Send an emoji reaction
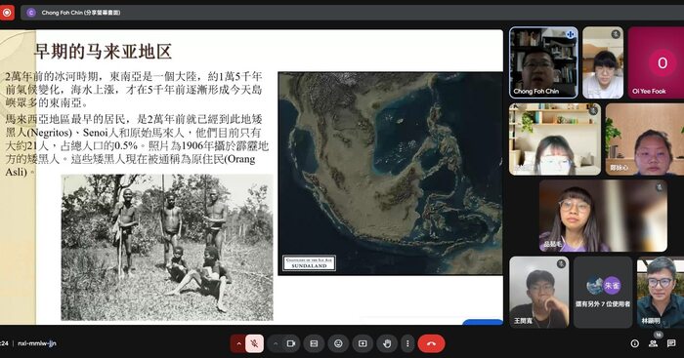Screen dimensions: 684x358 coord(338,343)
